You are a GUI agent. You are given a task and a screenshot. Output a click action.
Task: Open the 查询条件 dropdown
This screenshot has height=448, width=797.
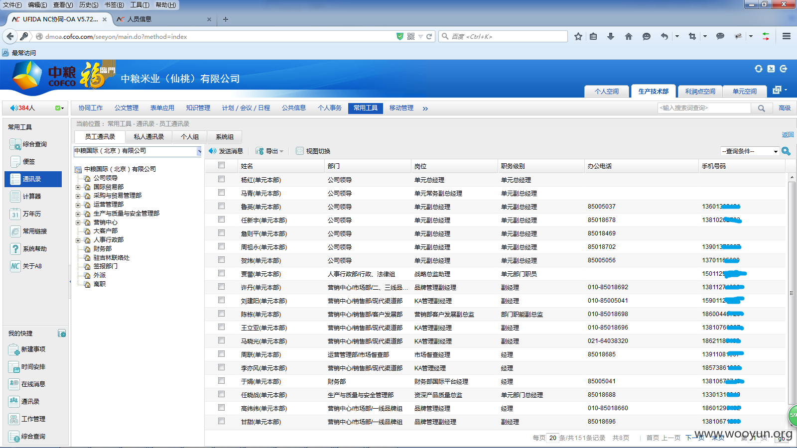[750, 151]
